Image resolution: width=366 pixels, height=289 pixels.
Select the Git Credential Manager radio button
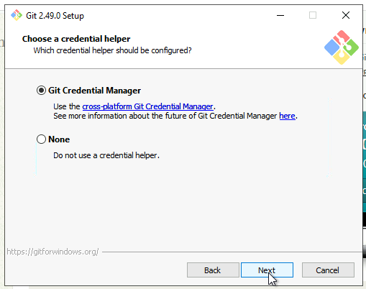pos(41,91)
